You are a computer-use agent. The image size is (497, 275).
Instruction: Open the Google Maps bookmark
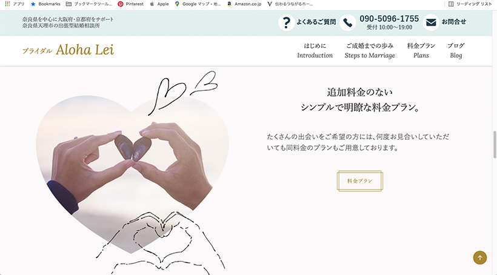[198, 4]
